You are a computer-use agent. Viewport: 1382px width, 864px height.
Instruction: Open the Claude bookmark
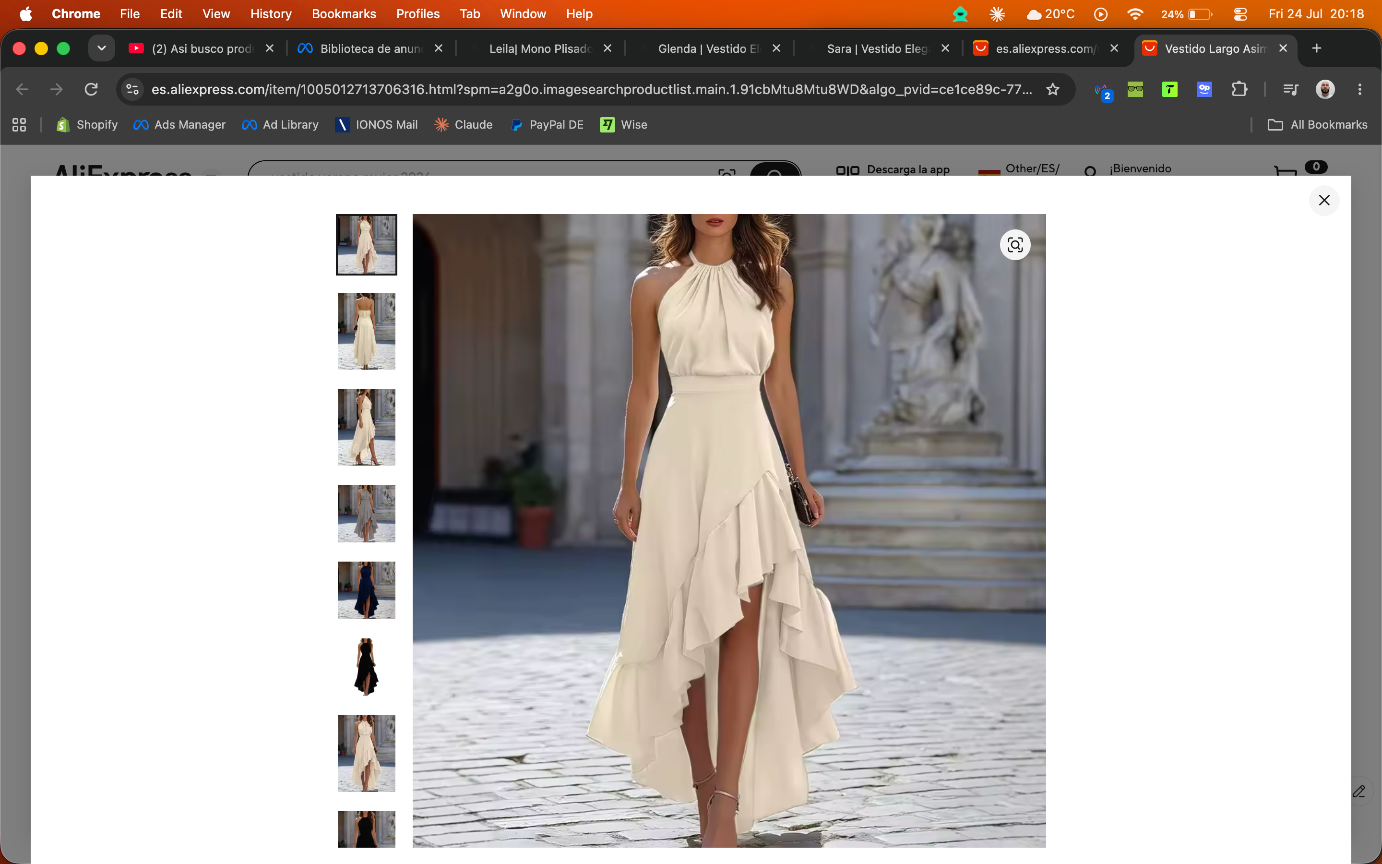[464, 125]
